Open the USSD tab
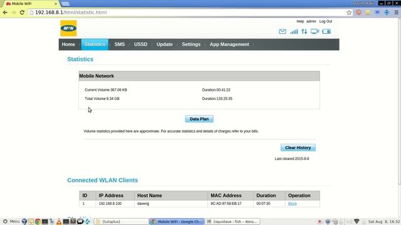The image size is (401, 225). (x=140, y=44)
